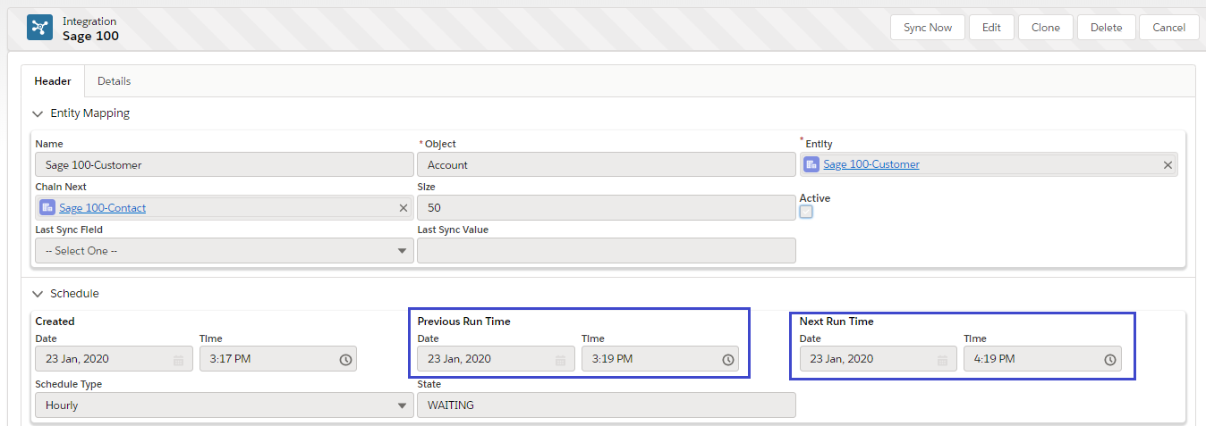Open calendar icon in Next Run Time date
This screenshot has height=426, width=1206.
[x=942, y=360]
